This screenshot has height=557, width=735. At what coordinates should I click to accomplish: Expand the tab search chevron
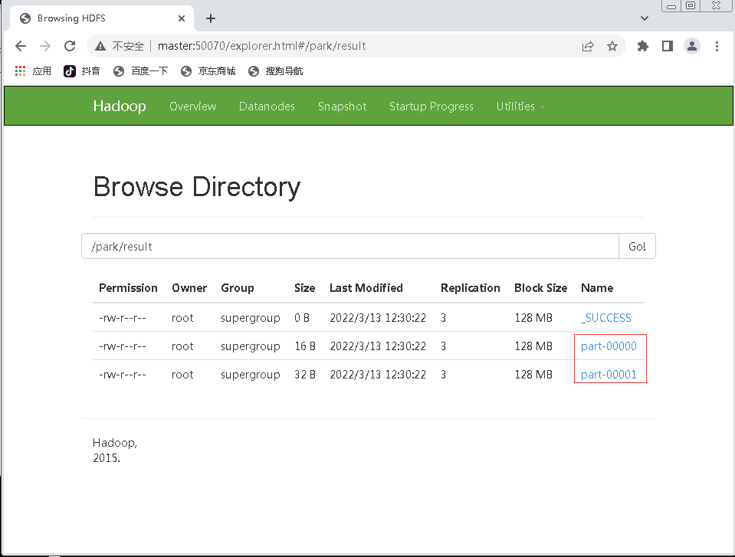(645, 18)
